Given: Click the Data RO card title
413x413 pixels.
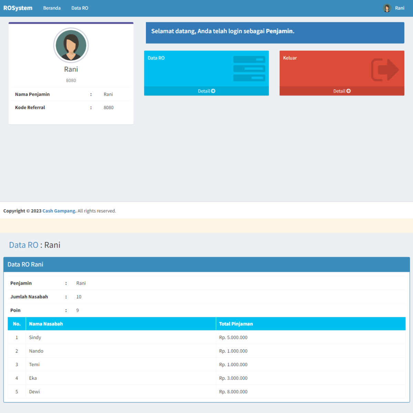Looking at the screenshot, I should (x=156, y=58).
